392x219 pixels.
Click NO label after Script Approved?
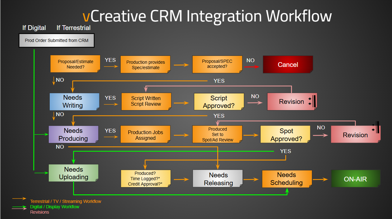(255, 96)
